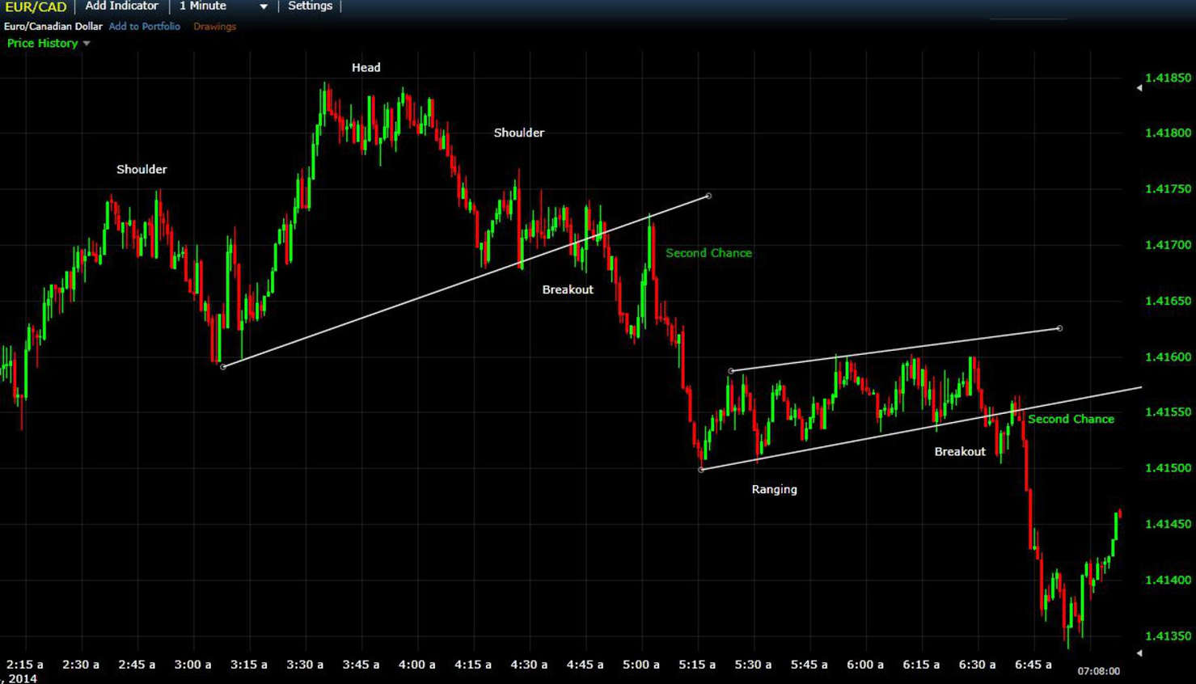Click the lower channel line's left endpoint handle

[701, 470]
